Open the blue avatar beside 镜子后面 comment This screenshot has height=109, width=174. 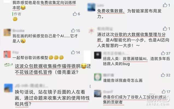pyautogui.click(x=8, y=88)
